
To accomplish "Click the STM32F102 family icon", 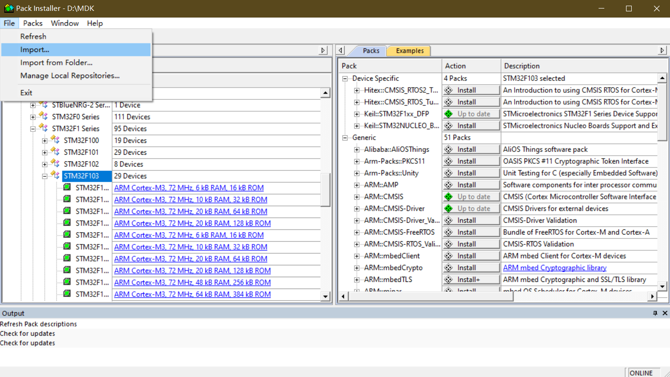I will pyautogui.click(x=56, y=164).
